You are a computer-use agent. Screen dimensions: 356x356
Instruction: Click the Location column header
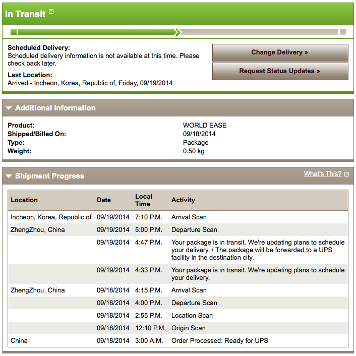pos(24,200)
